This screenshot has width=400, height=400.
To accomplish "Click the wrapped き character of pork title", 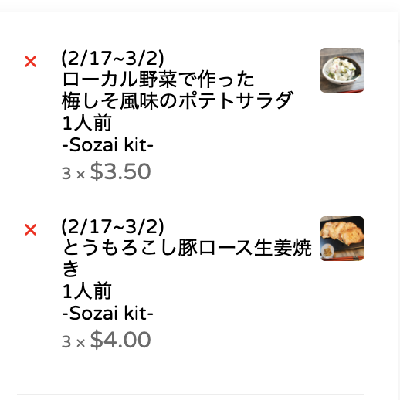I will tap(70, 269).
